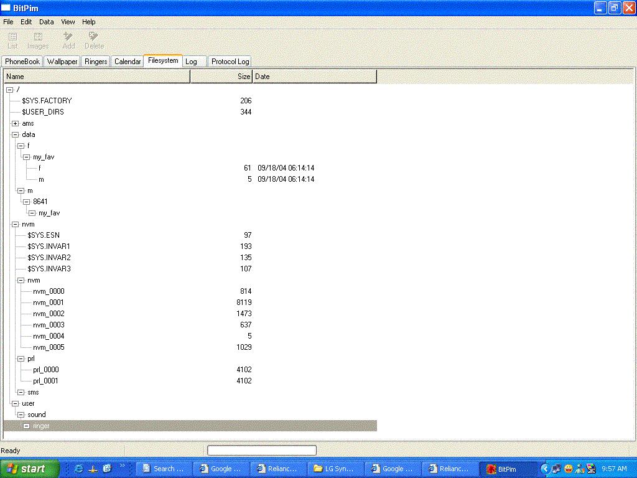Click the Start button
This screenshot has width=637, height=478.
pos(30,469)
